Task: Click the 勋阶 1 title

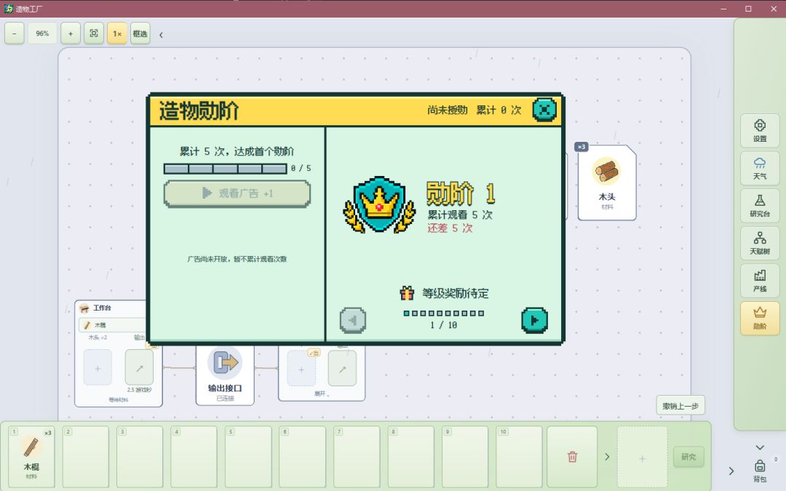Action: point(461,193)
